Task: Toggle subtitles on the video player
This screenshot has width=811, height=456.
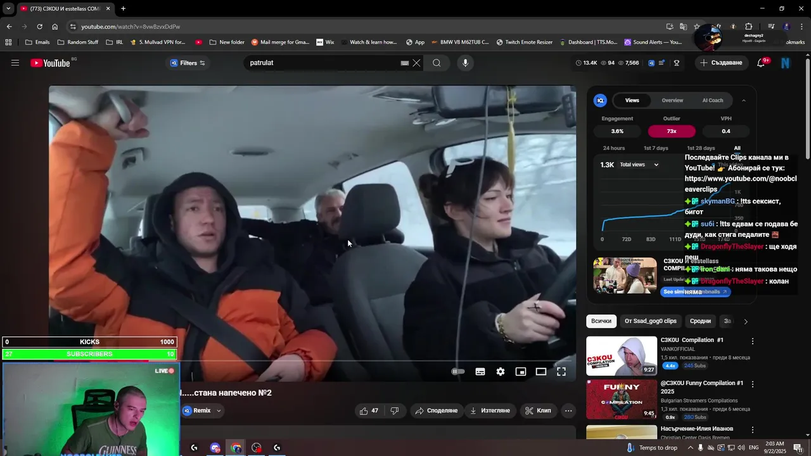Action: coord(480,372)
